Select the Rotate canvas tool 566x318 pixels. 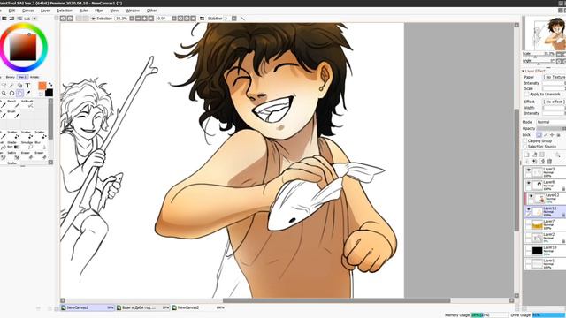[11, 94]
